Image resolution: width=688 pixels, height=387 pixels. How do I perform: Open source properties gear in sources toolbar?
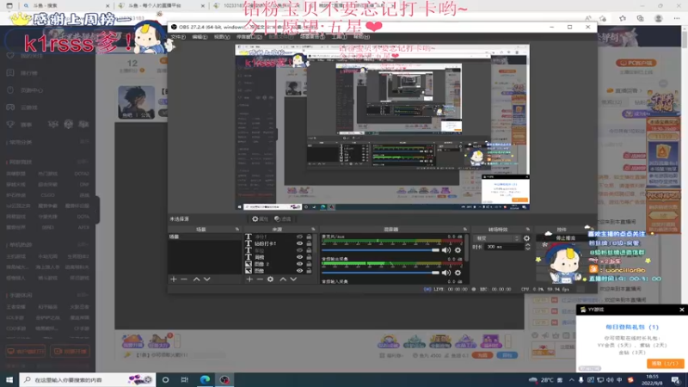270,279
